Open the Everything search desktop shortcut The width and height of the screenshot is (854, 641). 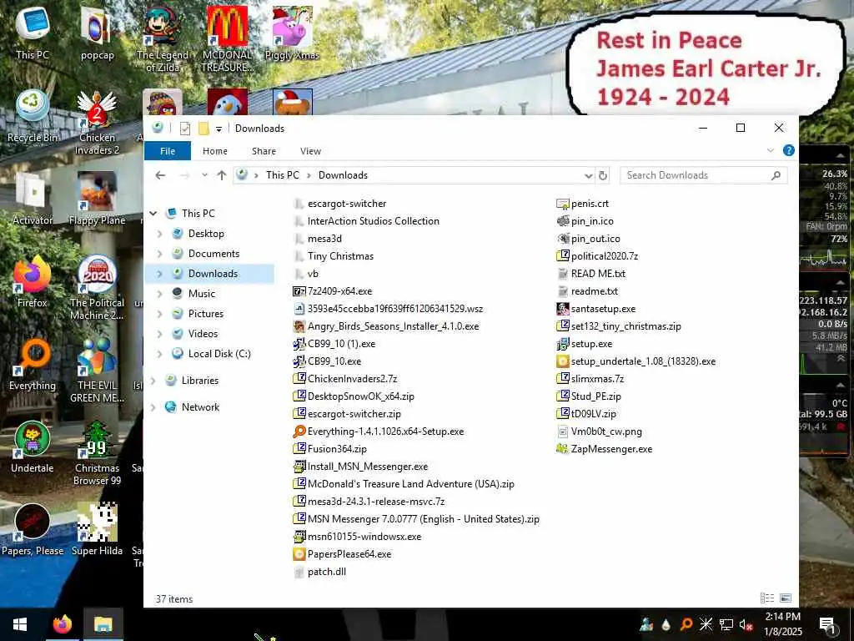[x=32, y=366]
